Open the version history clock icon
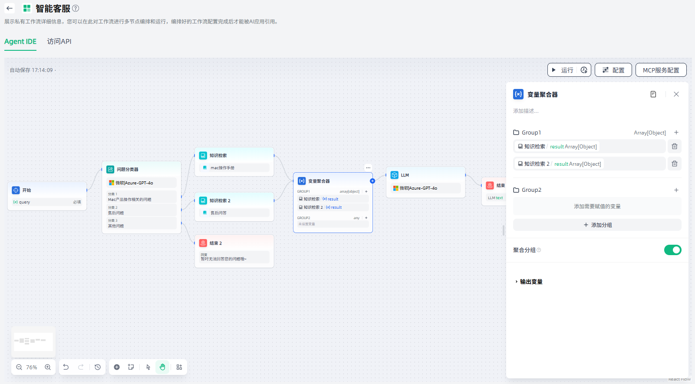 [98, 367]
